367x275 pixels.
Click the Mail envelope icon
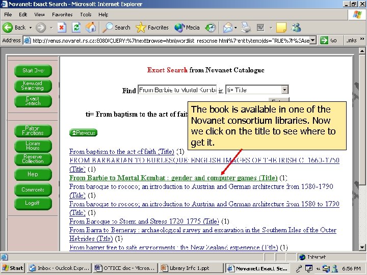coord(227,28)
